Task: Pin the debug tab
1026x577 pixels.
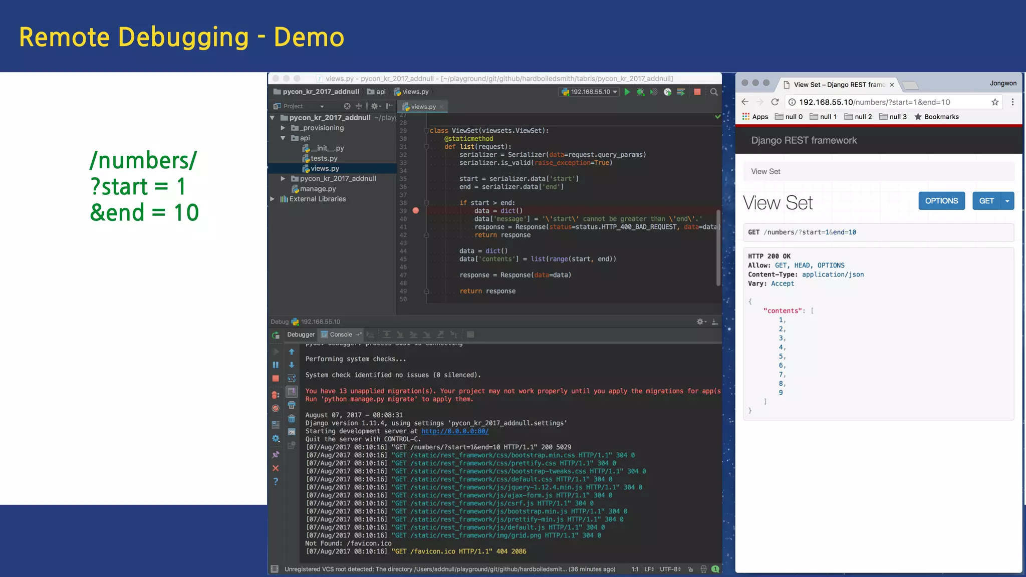Action: (276, 455)
